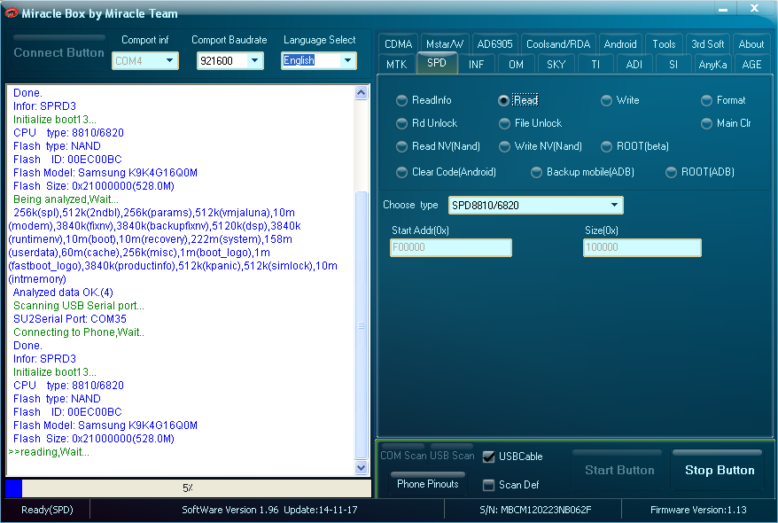
Task: Switch to the AnyKa tab
Action: click(x=712, y=65)
